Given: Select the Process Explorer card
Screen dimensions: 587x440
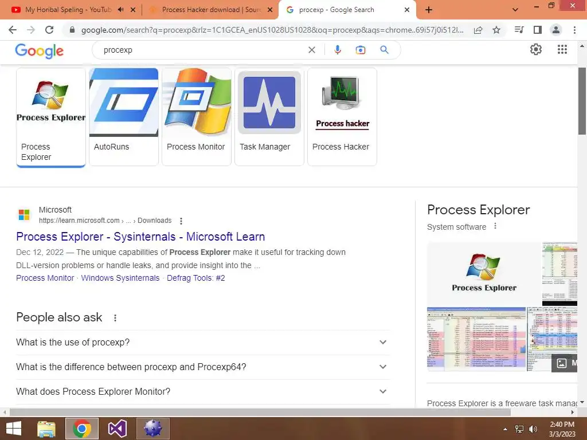Looking at the screenshot, I should [51, 117].
